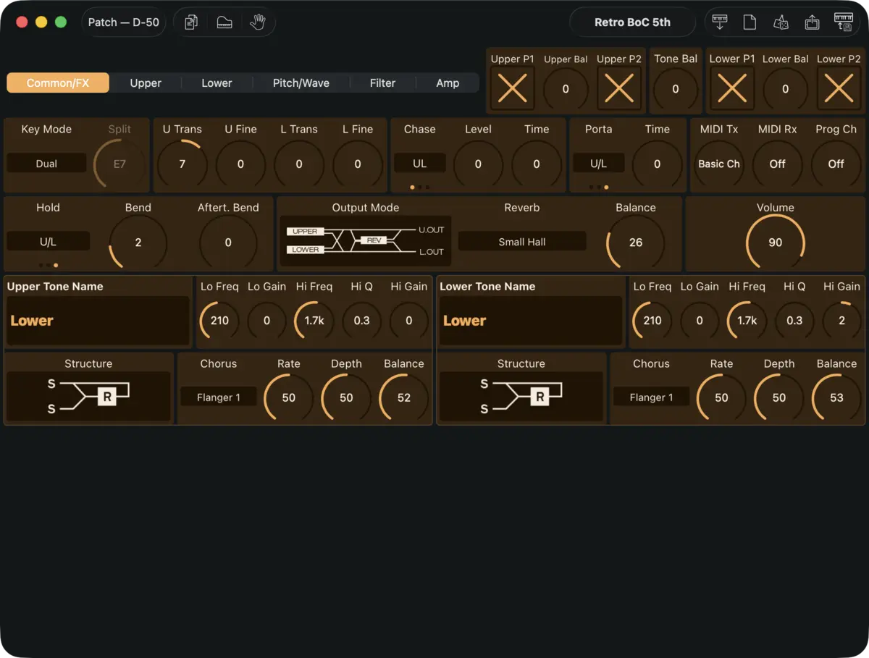
Task: Switch to the Upper tab
Action: tap(146, 83)
